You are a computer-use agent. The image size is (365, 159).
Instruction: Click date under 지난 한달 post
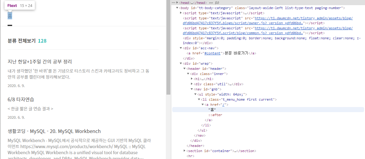(16, 86)
